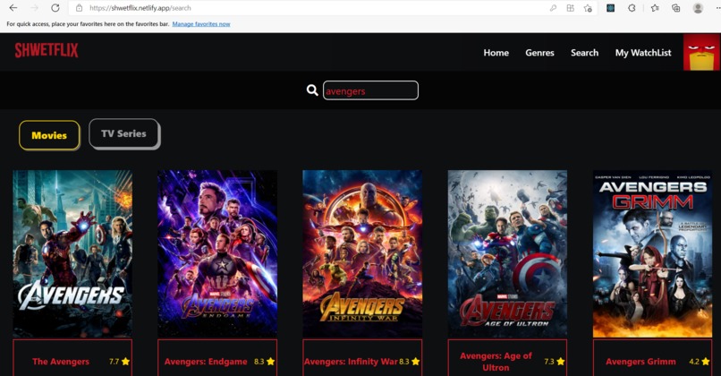
Task: Click the 7.7 rating of The Avengers
Action: click(x=114, y=362)
